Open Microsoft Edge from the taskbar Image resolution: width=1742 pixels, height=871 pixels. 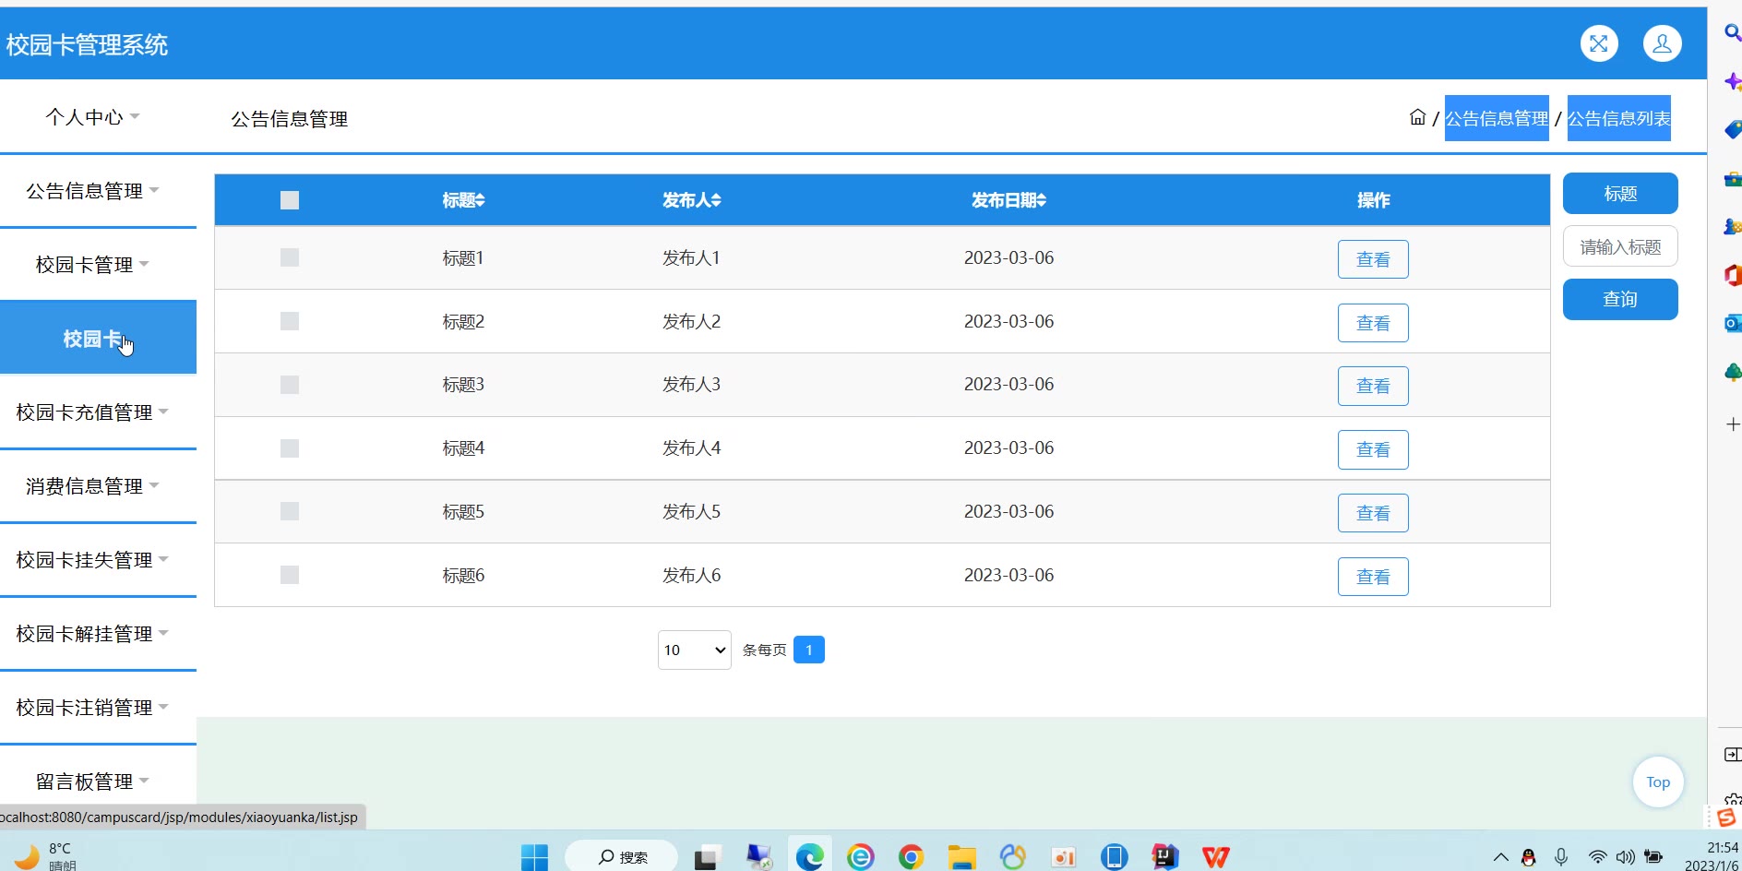pyautogui.click(x=809, y=857)
